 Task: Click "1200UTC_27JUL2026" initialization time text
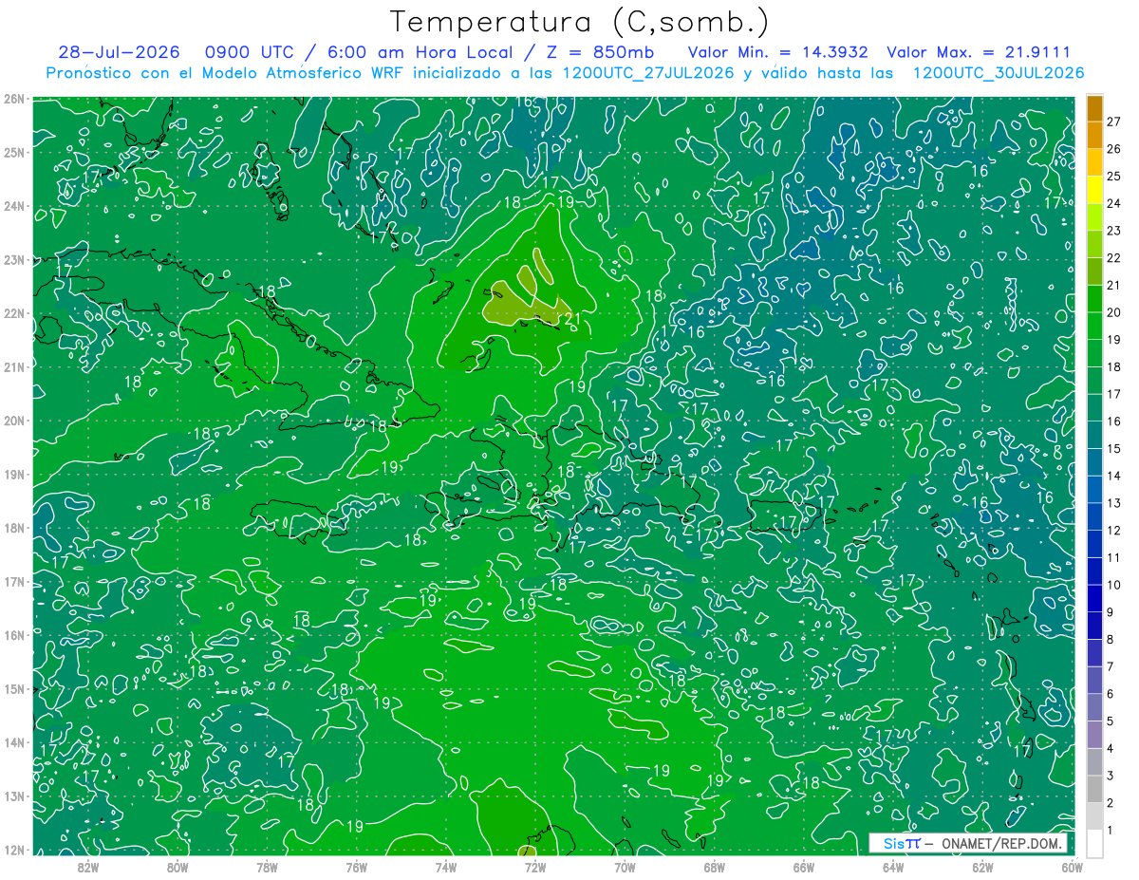click(648, 73)
